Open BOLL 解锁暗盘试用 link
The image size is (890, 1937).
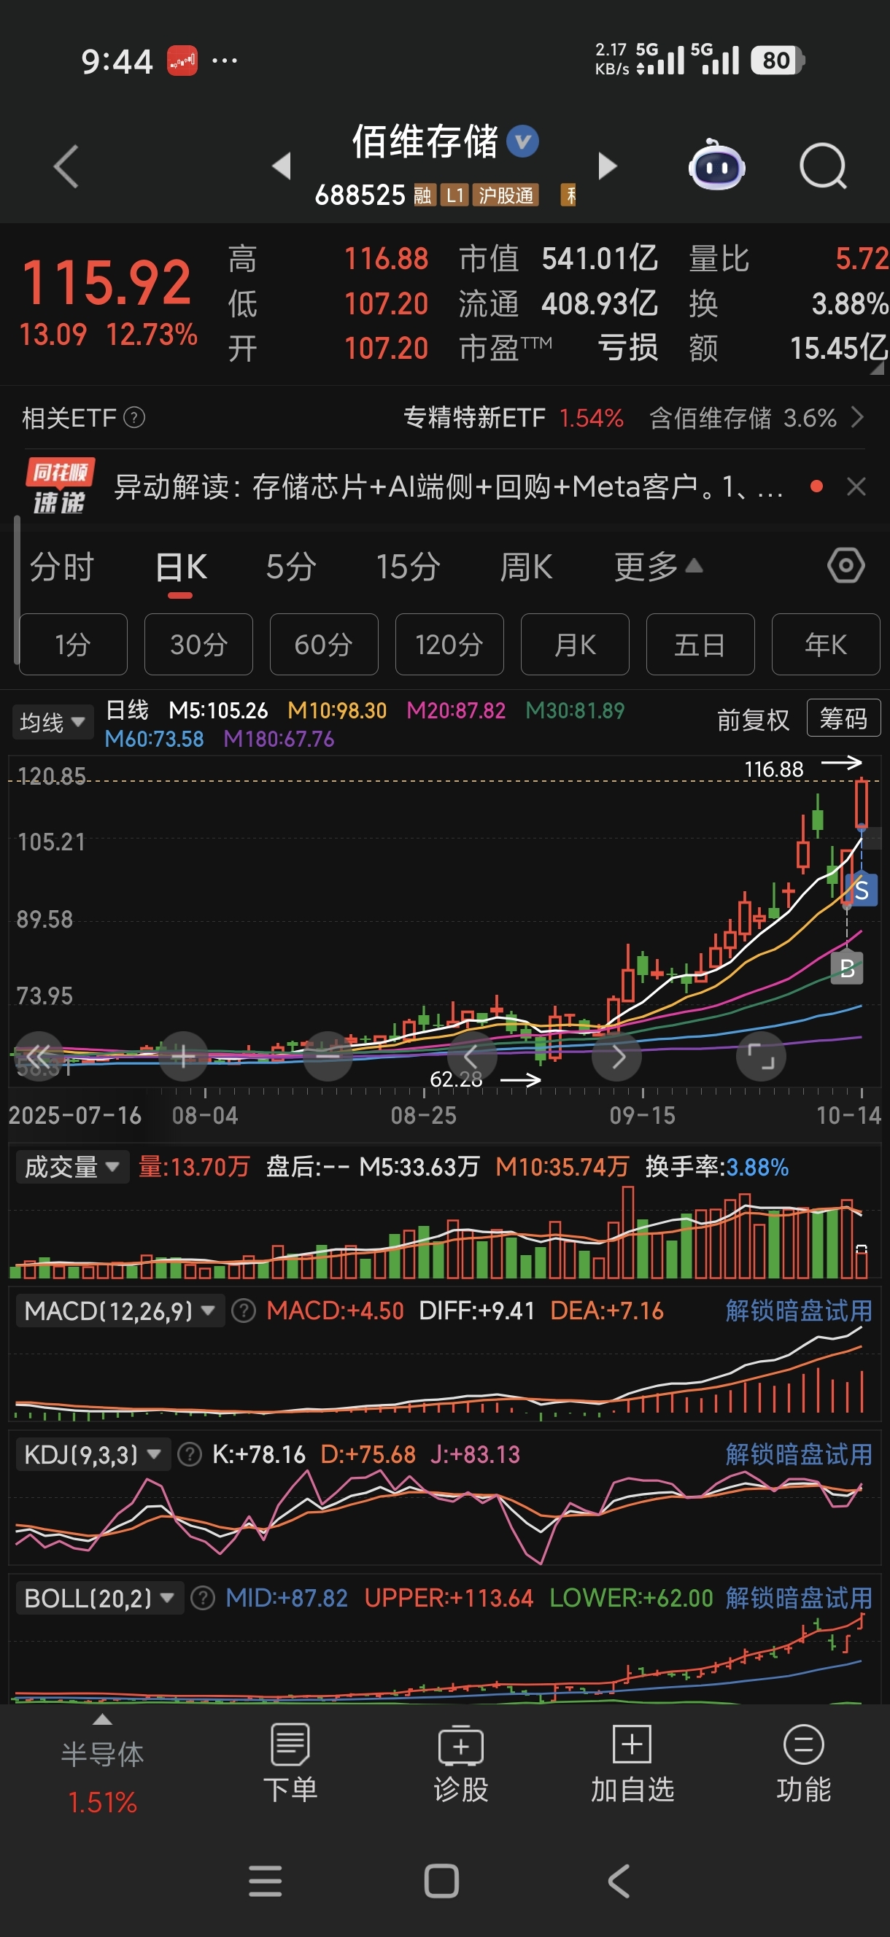coord(798,1597)
